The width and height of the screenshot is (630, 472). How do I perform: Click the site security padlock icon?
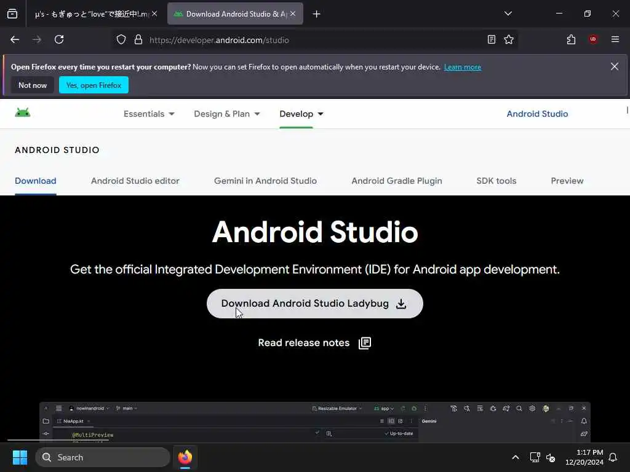click(138, 40)
